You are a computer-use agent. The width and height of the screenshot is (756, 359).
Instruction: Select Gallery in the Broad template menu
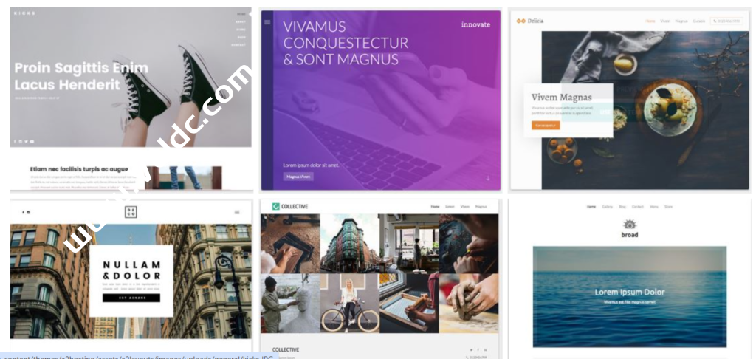(607, 207)
